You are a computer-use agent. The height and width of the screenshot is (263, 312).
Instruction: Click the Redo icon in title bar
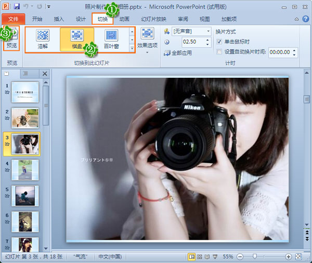[x=40, y=7]
